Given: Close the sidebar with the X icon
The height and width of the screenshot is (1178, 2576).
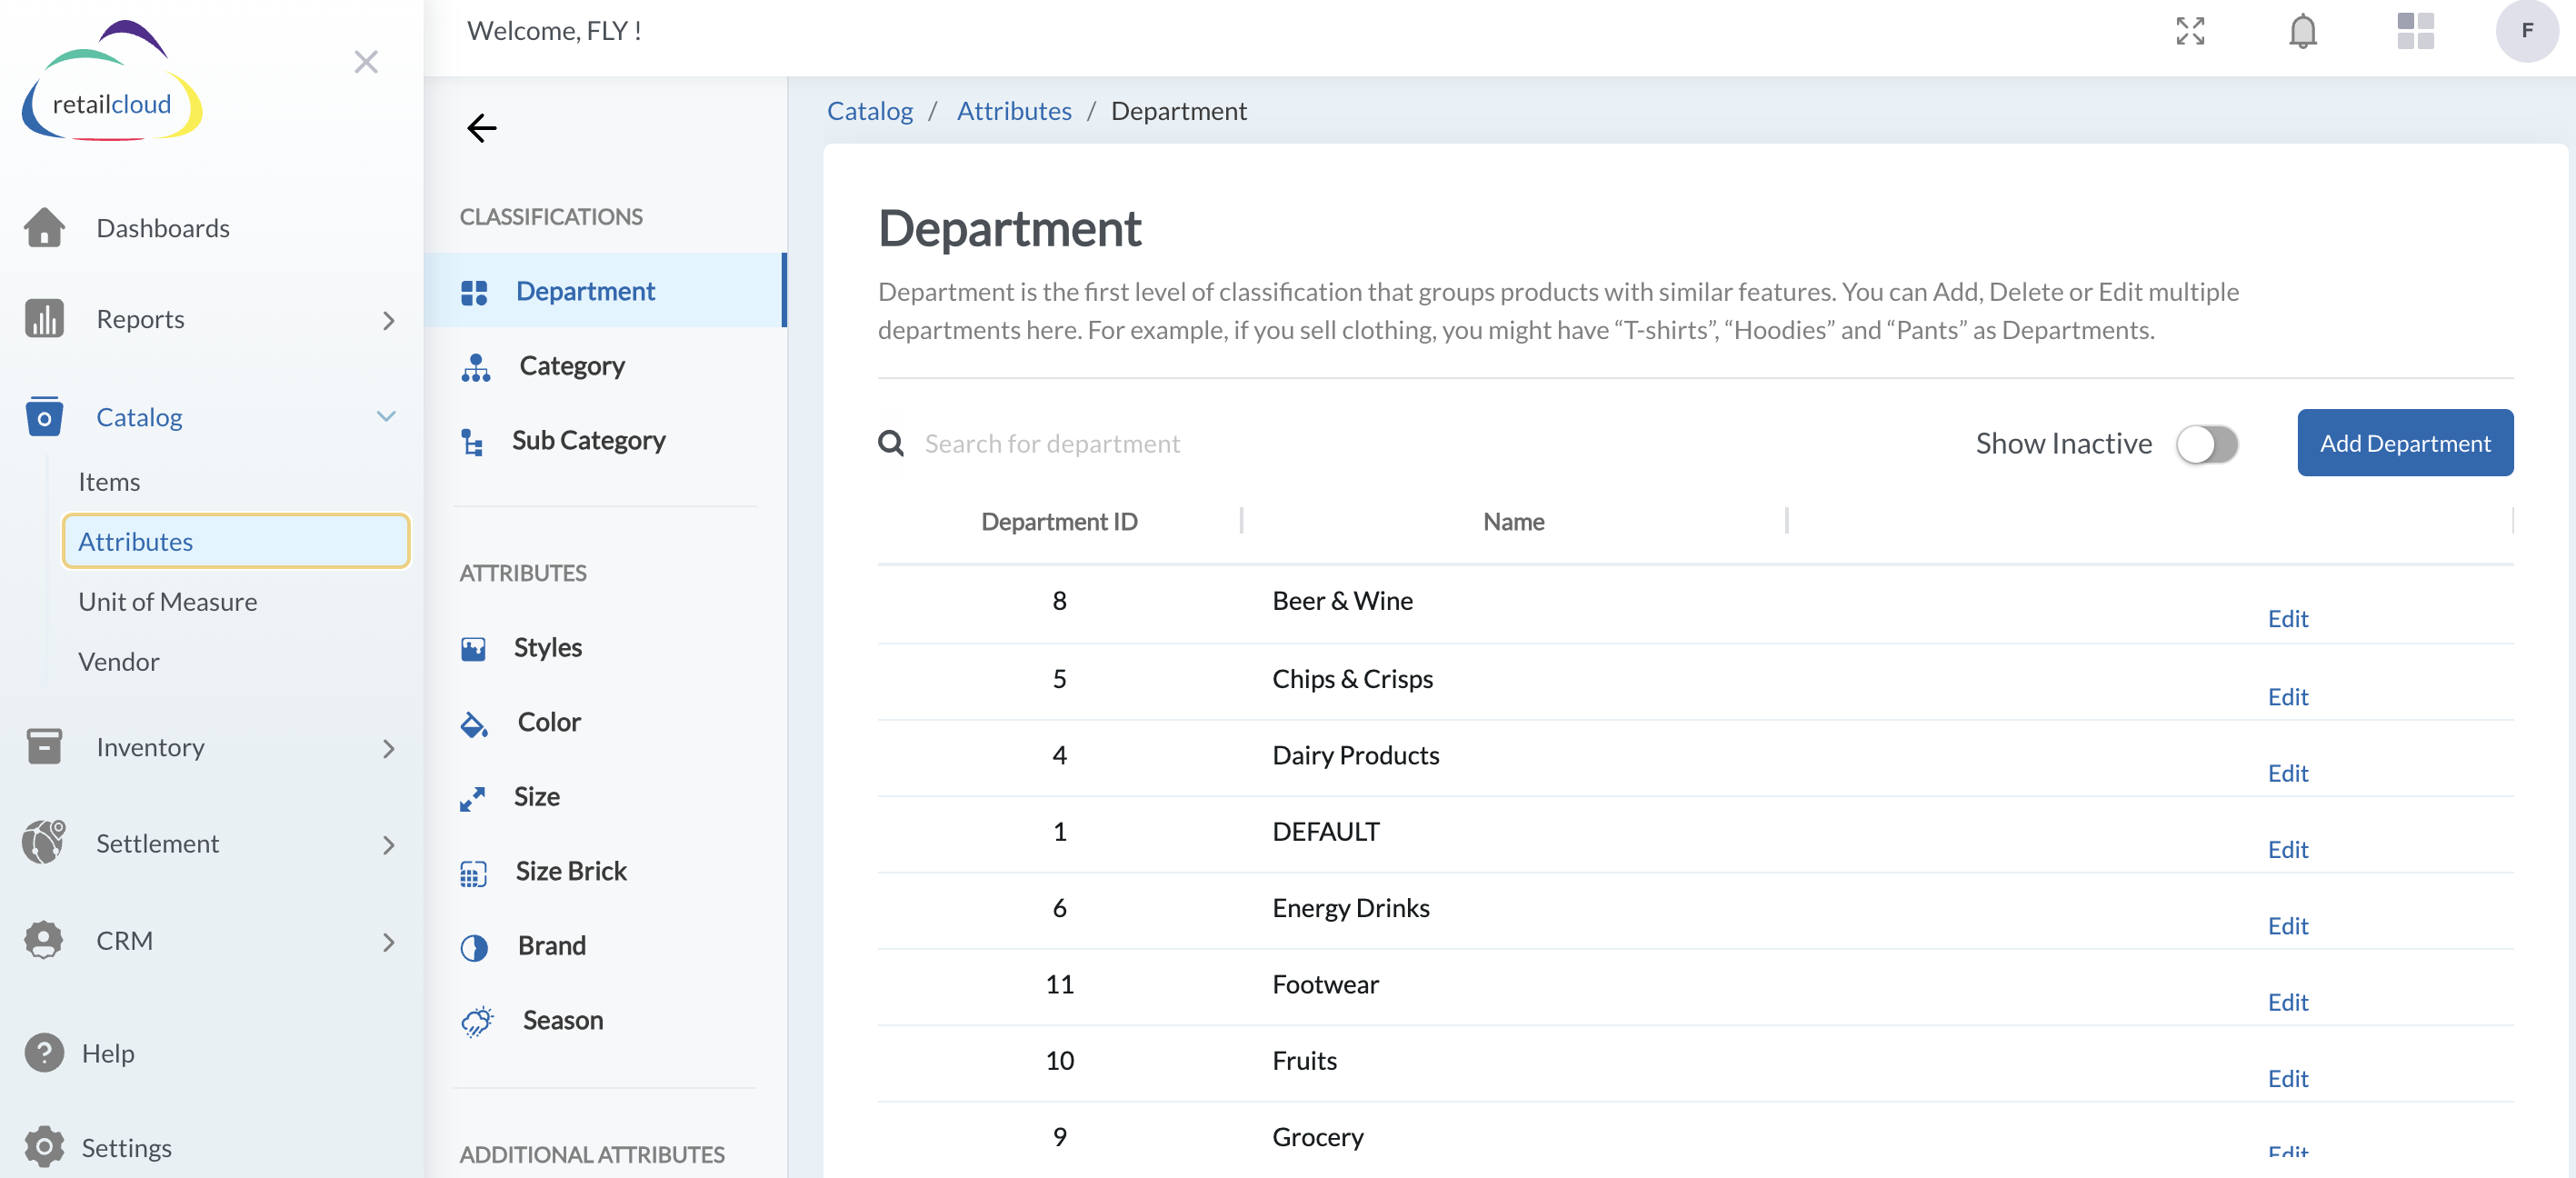Looking at the screenshot, I should (366, 62).
